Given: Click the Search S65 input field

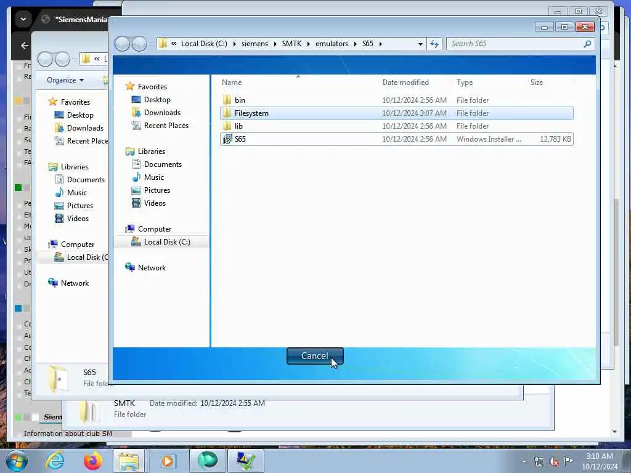Looking at the screenshot, I should pos(515,44).
